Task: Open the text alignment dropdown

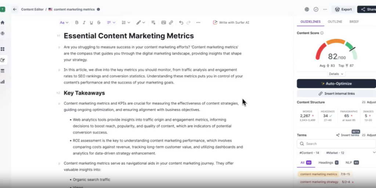Action: [111, 22]
